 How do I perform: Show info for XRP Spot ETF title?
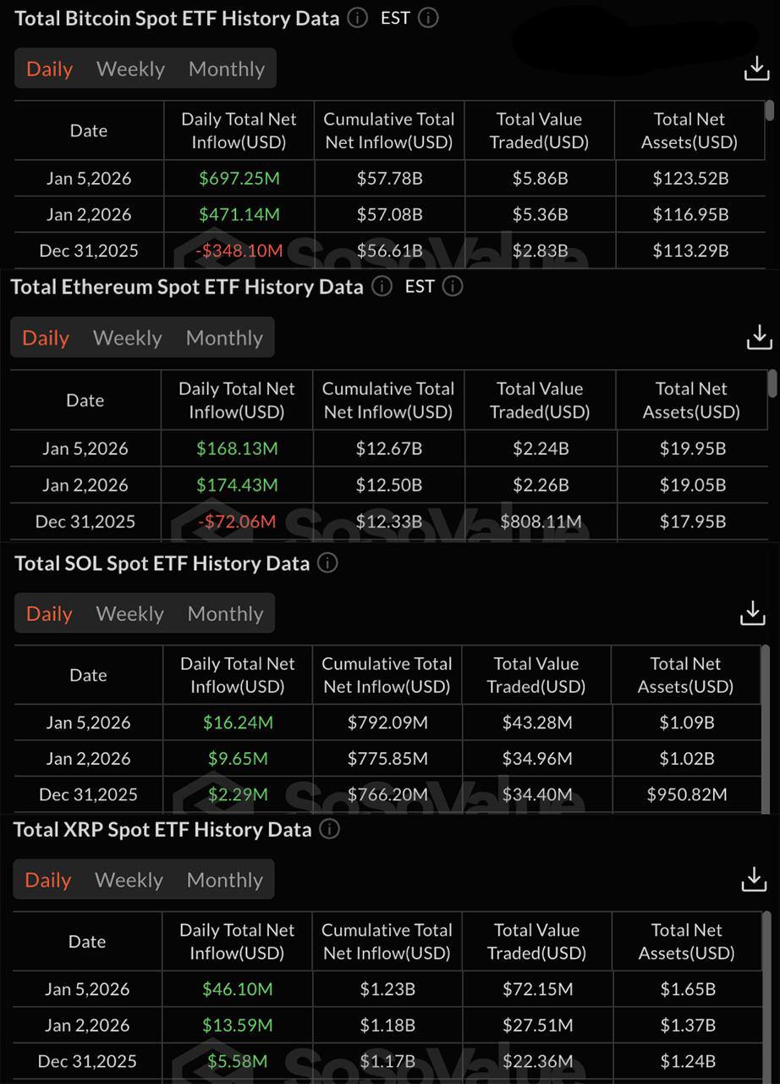click(x=330, y=829)
